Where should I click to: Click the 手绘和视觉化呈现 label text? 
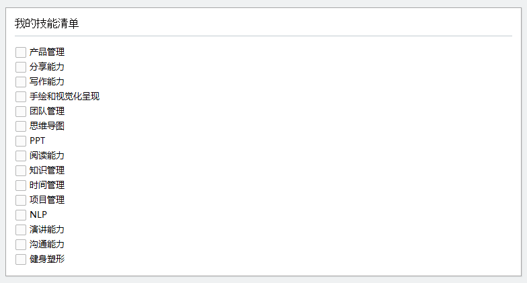65,97
